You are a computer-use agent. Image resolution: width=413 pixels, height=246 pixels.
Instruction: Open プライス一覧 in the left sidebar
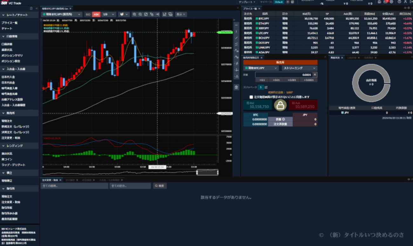(10, 23)
